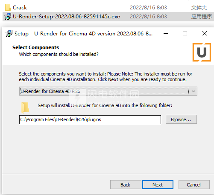Click the yellow folder icon beside install text
The height and width of the screenshot is (195, 214).
[x=25, y=108]
